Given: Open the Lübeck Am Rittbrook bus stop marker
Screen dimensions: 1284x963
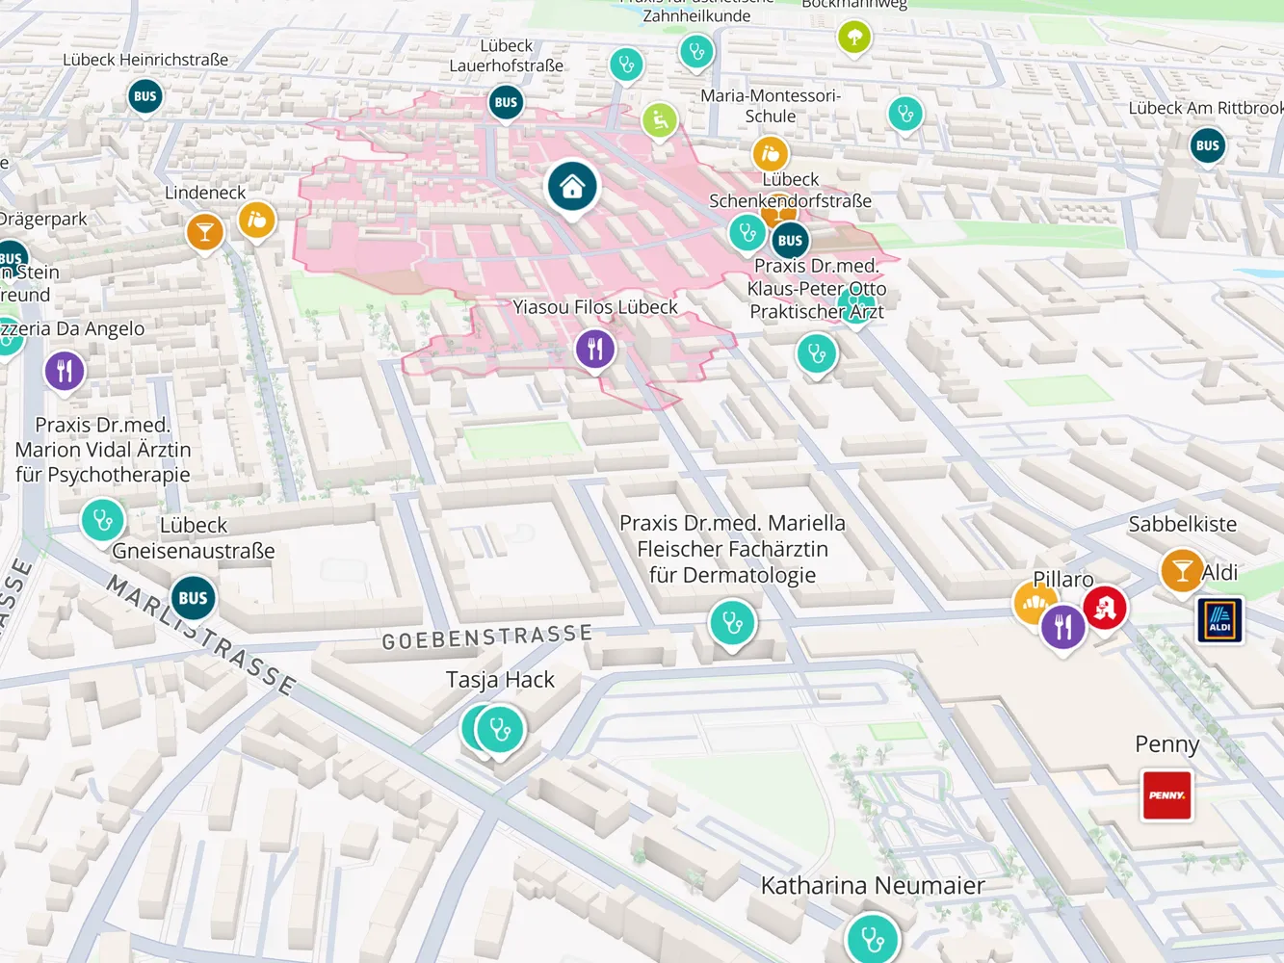Looking at the screenshot, I should 1207,146.
